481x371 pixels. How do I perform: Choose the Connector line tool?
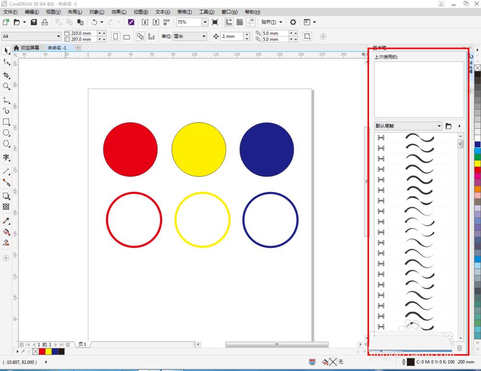click(x=6, y=182)
